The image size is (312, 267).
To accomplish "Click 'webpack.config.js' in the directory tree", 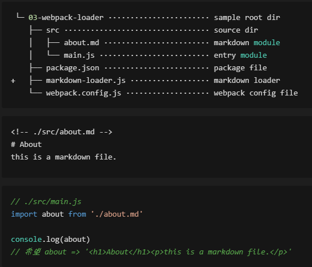I will click(x=84, y=93).
